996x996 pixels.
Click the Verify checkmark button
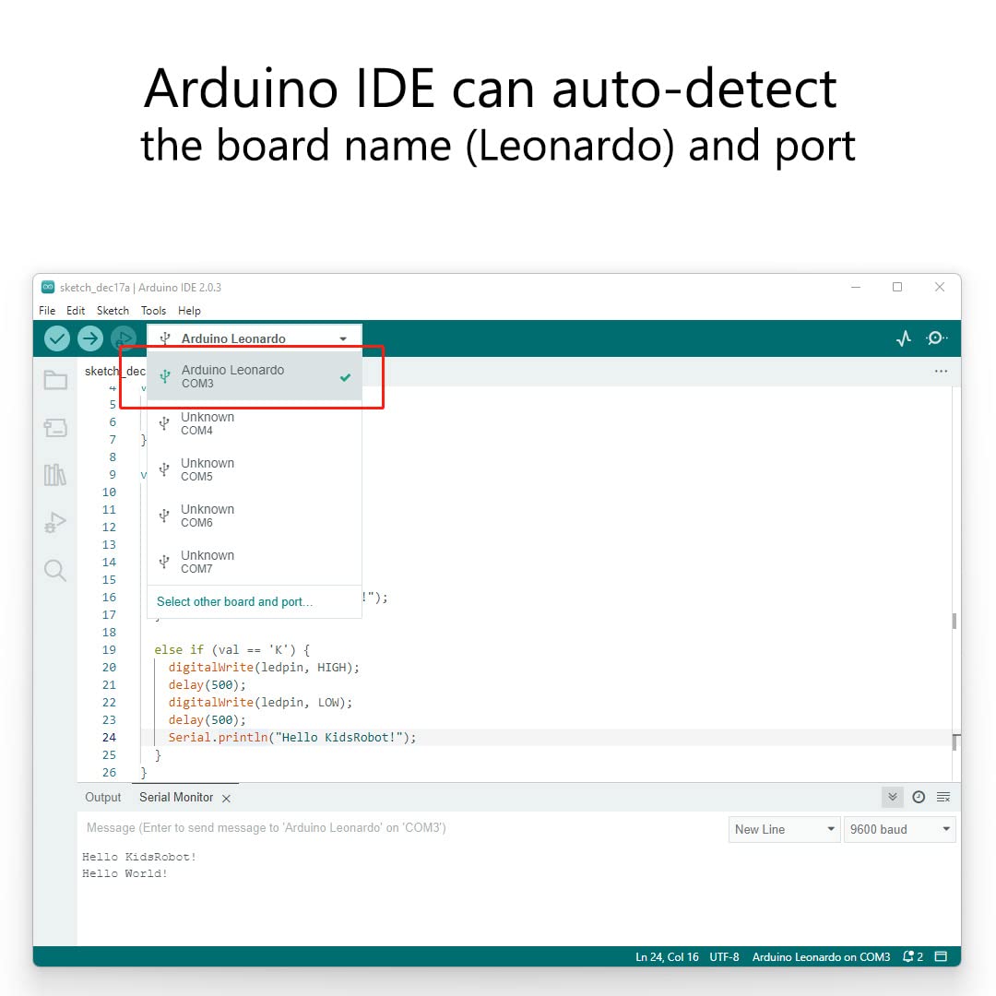(x=57, y=338)
